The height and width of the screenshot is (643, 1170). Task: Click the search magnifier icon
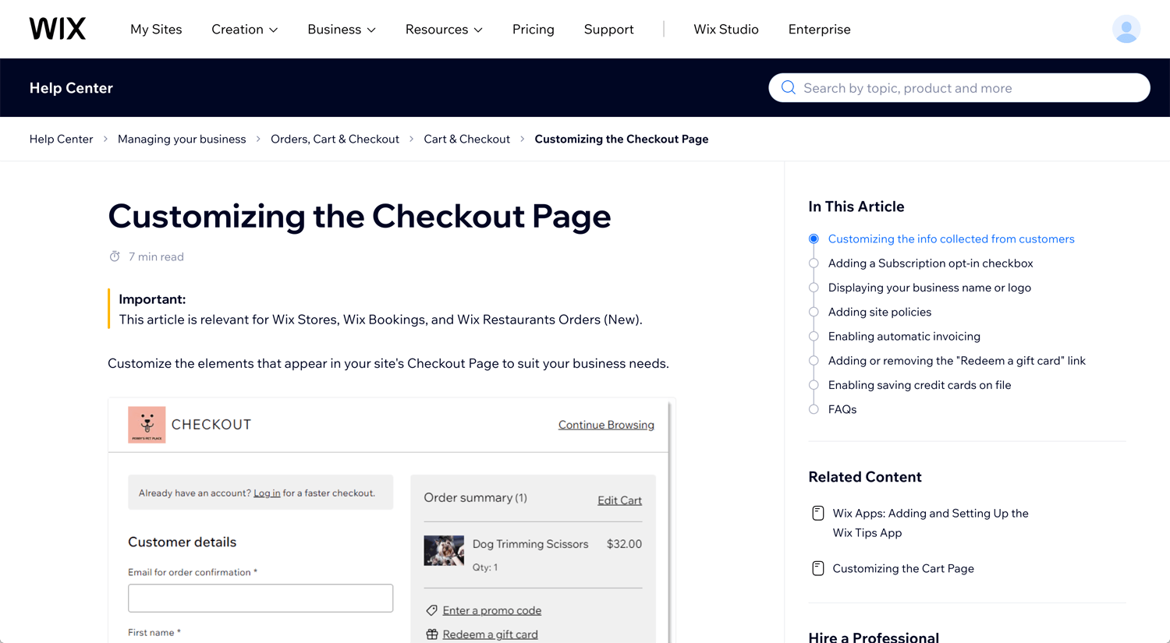(x=789, y=88)
